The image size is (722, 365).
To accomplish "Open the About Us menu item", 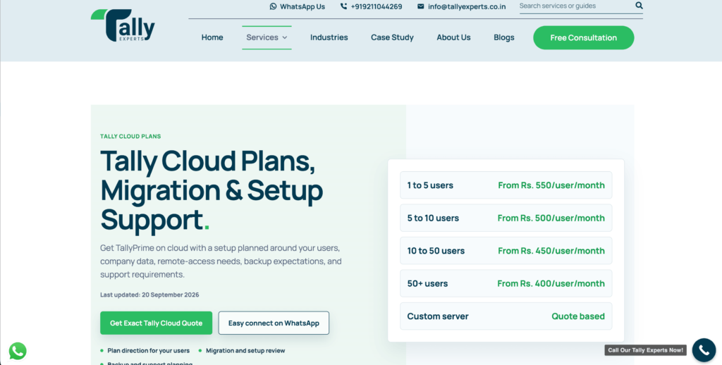I will click(x=453, y=38).
